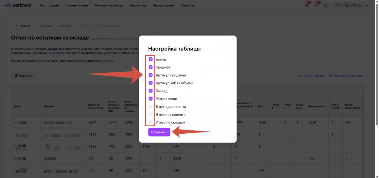Follow the Отчеты breadcrumb link
Viewport: 379px width, 178px height.
coord(66,26)
